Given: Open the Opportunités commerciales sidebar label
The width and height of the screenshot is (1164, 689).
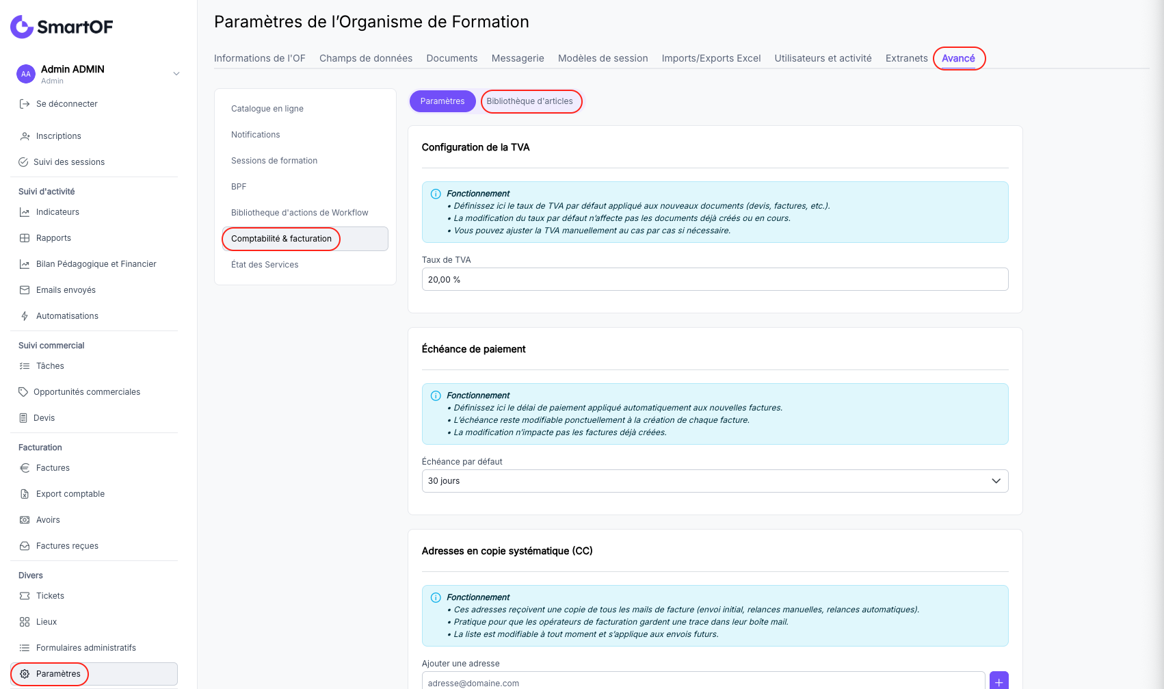Looking at the screenshot, I should 87,392.
